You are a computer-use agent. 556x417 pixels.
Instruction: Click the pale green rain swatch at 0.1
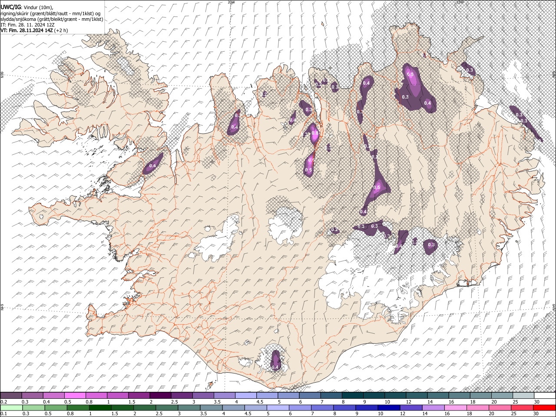tap(12, 408)
